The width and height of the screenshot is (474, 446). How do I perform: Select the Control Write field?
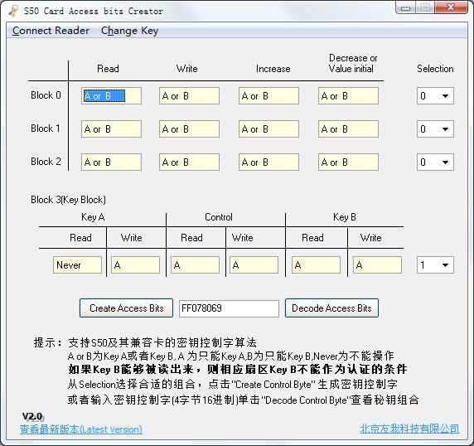click(x=254, y=265)
